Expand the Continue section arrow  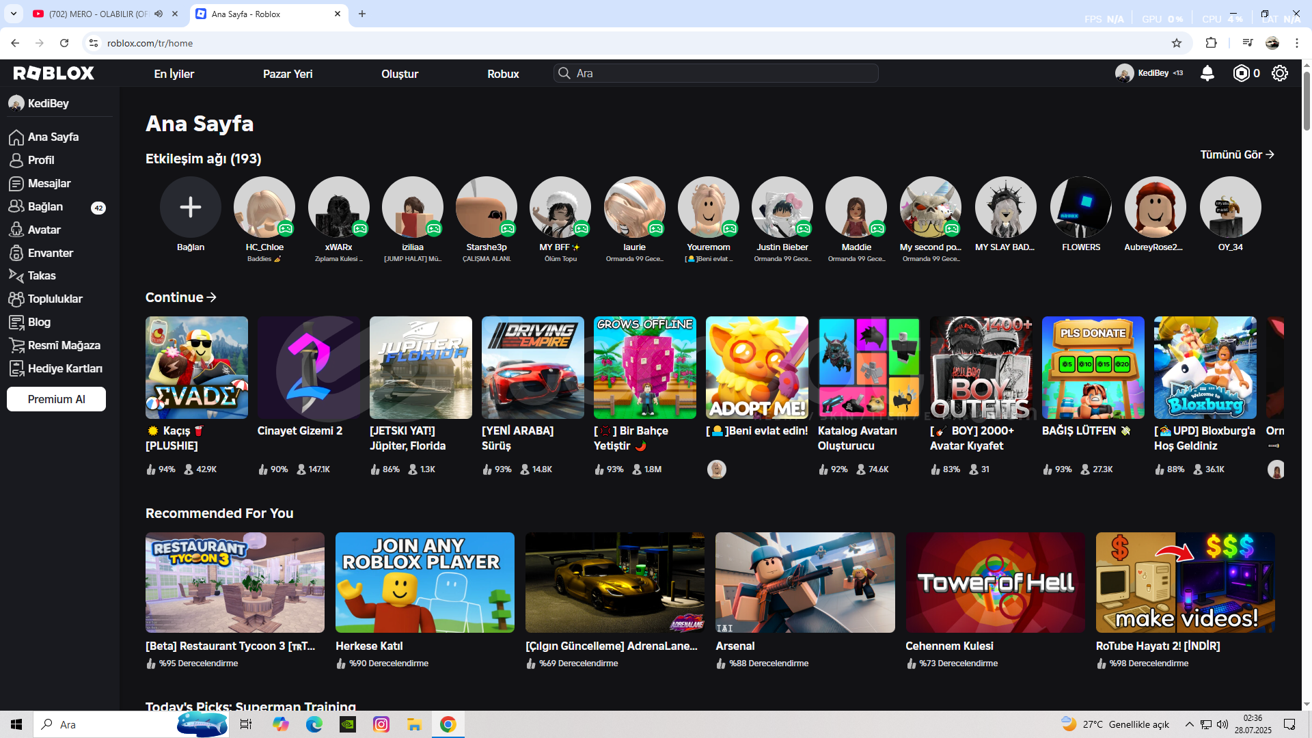211,297
